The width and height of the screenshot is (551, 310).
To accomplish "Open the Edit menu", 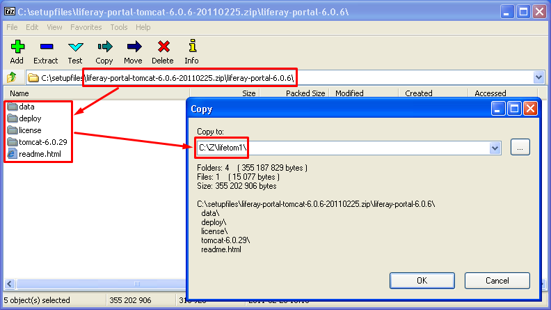I will coord(32,27).
